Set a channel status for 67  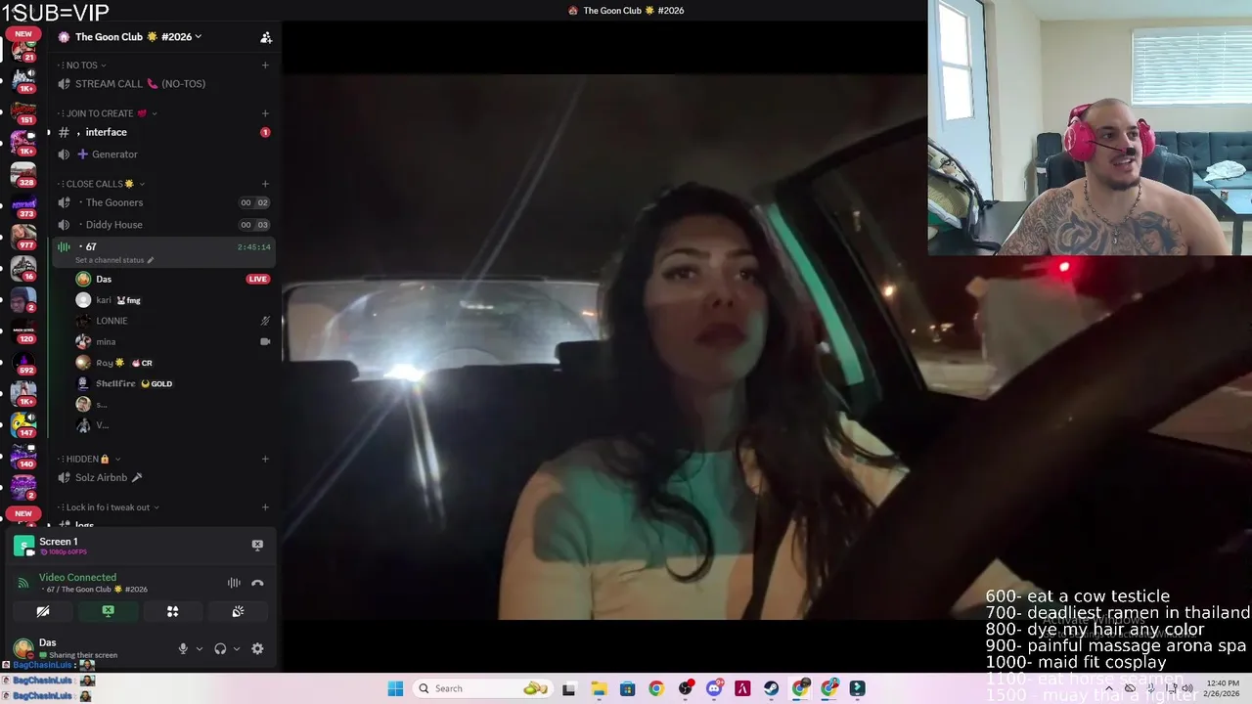(x=114, y=260)
